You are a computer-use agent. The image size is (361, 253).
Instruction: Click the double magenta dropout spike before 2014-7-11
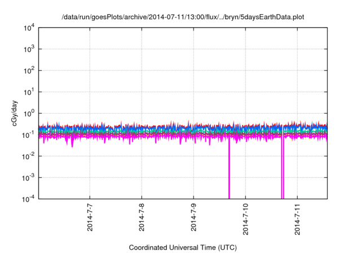point(283,168)
